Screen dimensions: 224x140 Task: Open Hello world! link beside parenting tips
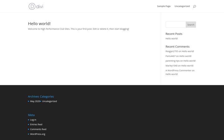pos(189,61)
